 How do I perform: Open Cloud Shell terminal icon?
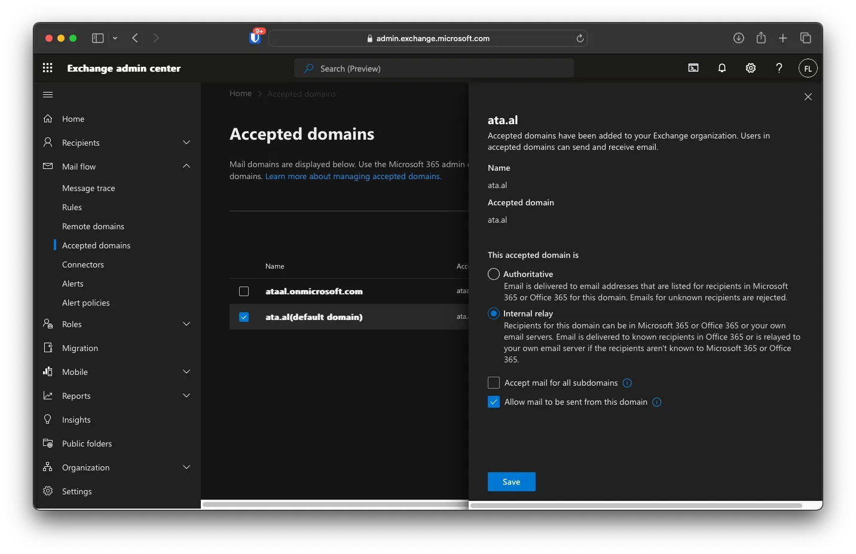point(693,68)
